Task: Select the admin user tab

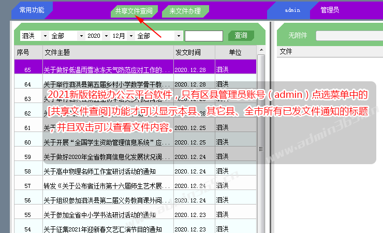Action: click(x=292, y=10)
